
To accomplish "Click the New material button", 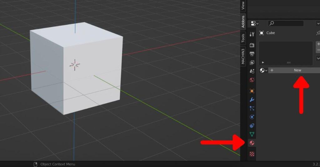I will pyautogui.click(x=297, y=70).
